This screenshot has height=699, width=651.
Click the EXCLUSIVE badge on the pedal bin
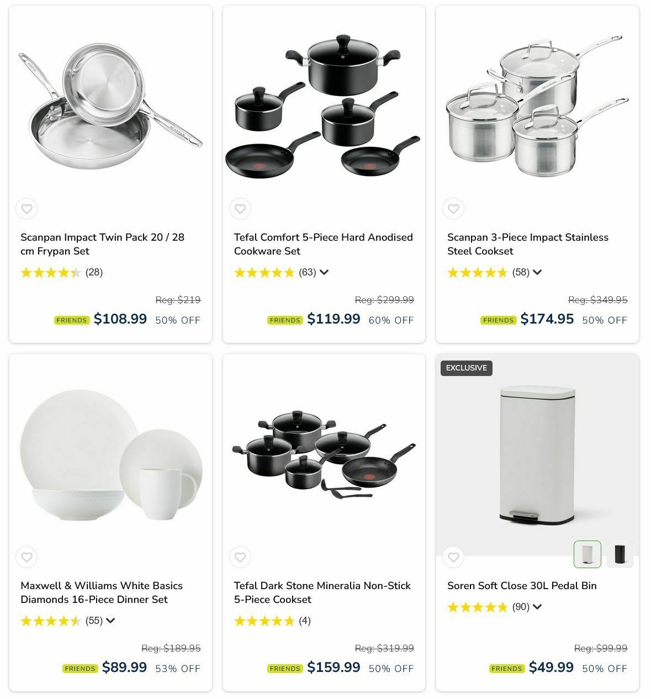(467, 368)
